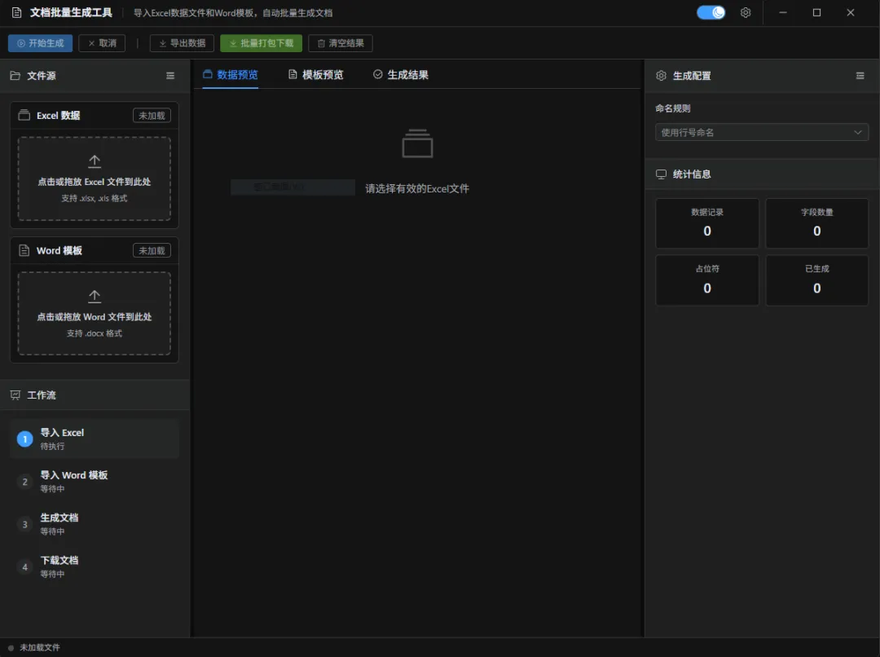This screenshot has height=657, width=880.
Task: Click the document icon beside app title
Action: point(17,12)
